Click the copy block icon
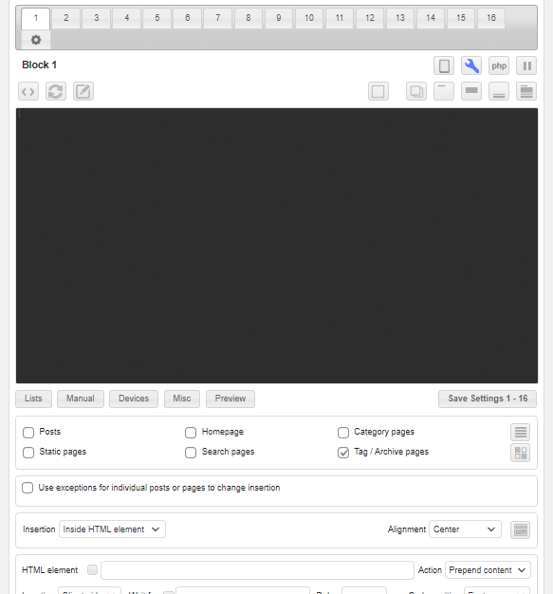The image size is (553, 594). point(416,91)
